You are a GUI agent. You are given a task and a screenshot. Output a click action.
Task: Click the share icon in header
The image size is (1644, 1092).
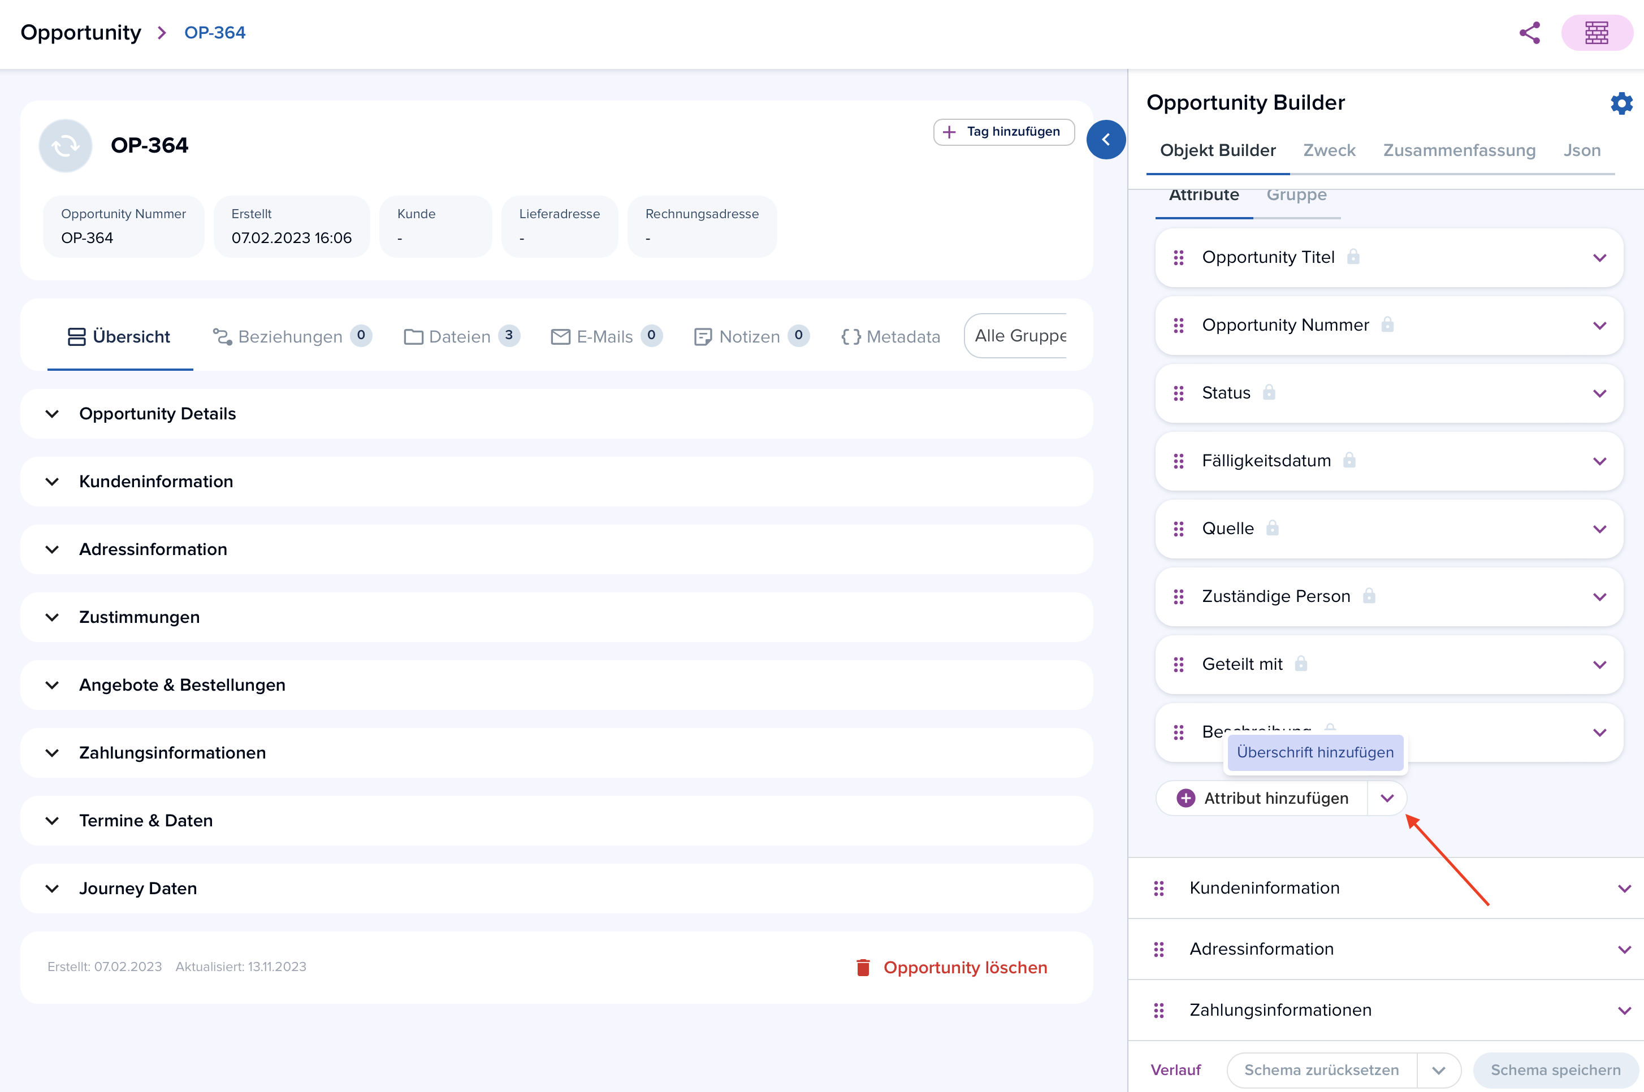(1530, 33)
